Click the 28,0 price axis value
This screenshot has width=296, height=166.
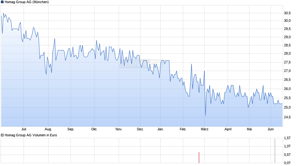click(x=287, y=54)
